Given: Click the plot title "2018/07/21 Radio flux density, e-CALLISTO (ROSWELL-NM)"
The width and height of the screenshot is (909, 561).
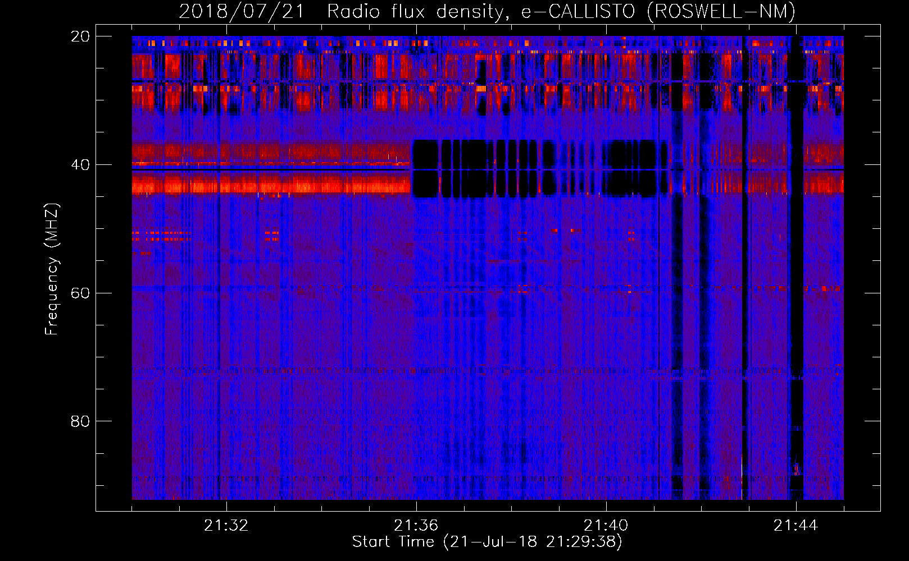Looking at the screenshot, I should tap(487, 11).
